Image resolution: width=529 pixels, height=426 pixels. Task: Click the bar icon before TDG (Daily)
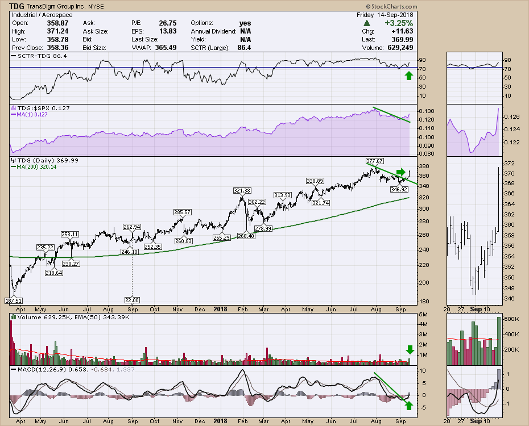14,160
